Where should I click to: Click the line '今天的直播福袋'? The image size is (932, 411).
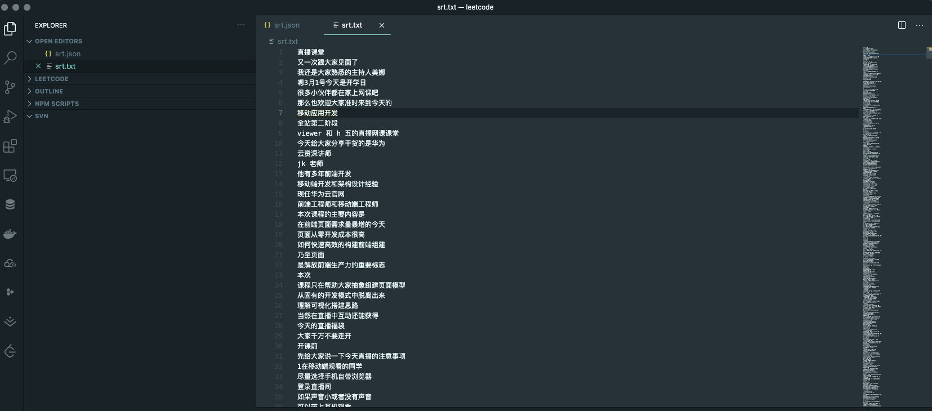[321, 325]
